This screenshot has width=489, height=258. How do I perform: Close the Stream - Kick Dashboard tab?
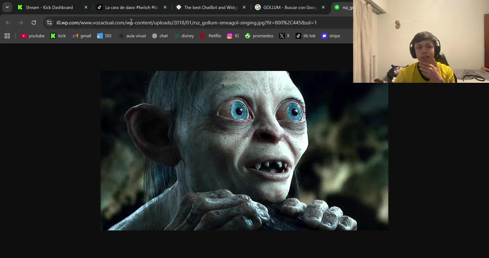pyautogui.click(x=86, y=7)
